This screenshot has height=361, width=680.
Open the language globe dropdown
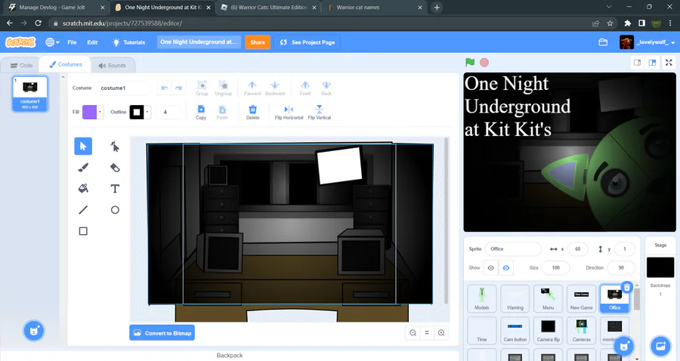53,42
